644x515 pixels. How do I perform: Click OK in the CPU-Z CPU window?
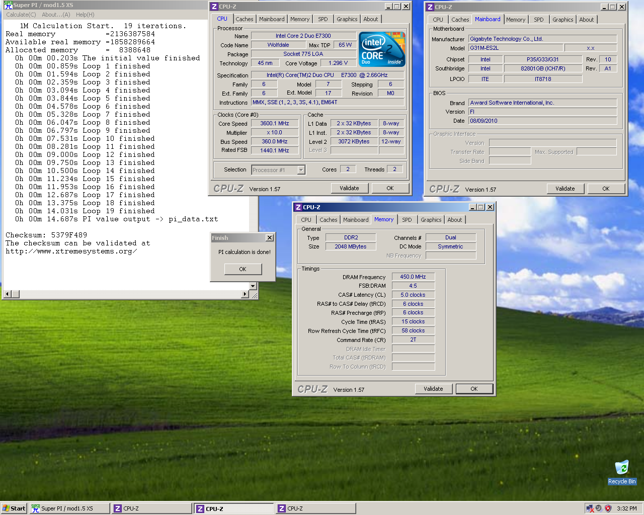click(x=390, y=188)
